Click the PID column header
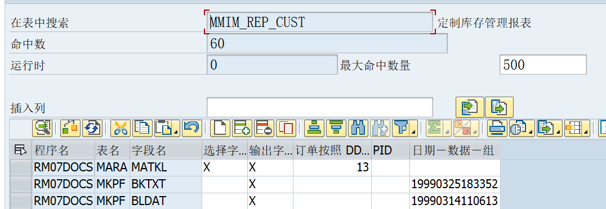The width and height of the screenshot is (606, 209). [x=390, y=151]
